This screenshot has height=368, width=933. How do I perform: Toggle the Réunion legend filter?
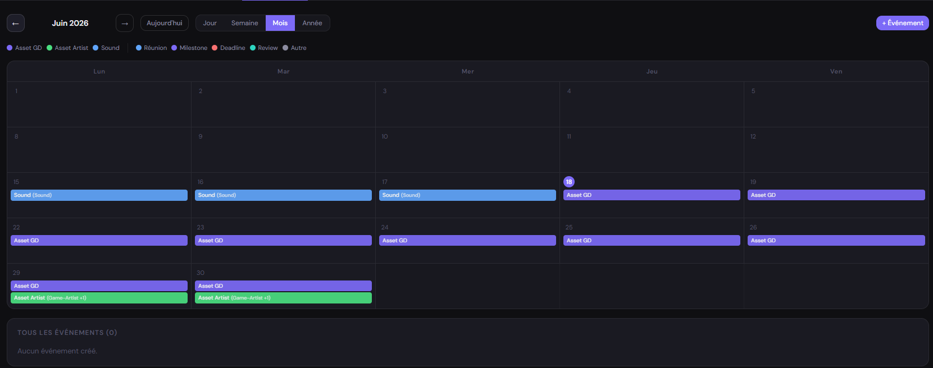pyautogui.click(x=152, y=48)
